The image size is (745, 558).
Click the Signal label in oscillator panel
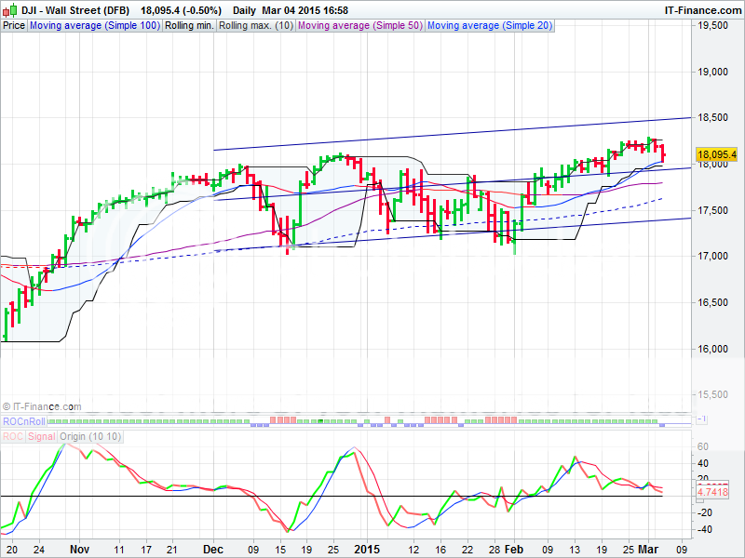tap(42, 435)
